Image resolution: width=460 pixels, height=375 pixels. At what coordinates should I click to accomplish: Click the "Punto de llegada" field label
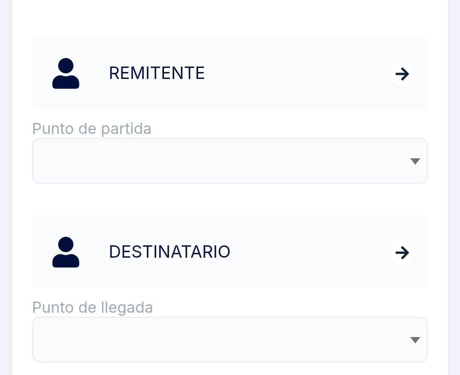coord(92,307)
